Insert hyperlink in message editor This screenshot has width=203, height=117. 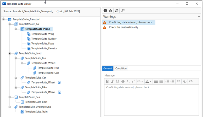click(x=179, y=81)
